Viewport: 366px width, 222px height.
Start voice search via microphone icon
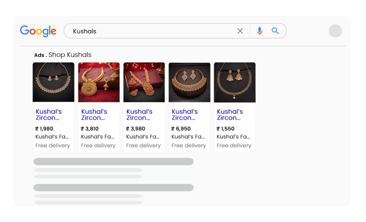click(260, 31)
